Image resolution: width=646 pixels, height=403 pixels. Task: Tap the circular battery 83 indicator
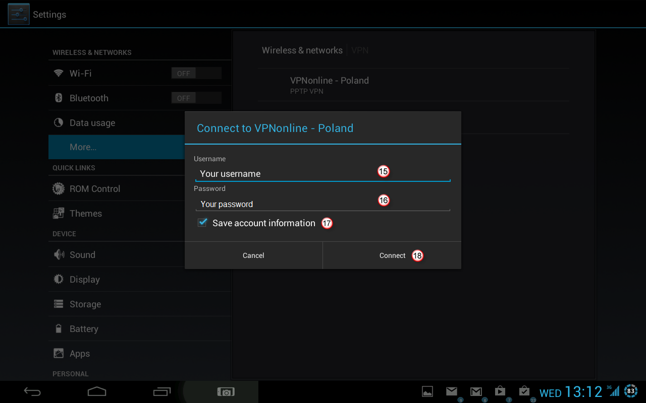[631, 390]
